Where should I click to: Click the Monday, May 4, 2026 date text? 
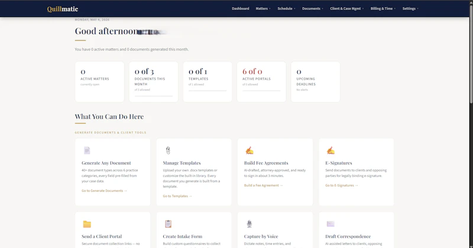click(x=92, y=19)
